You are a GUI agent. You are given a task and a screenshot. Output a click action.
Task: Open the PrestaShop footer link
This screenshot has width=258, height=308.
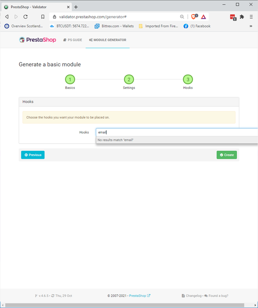pos(140,295)
